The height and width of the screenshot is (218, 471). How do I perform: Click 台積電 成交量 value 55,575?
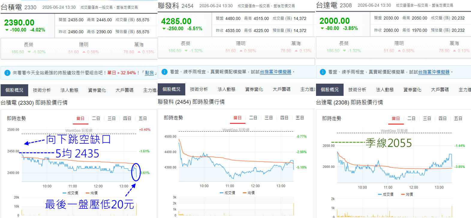tap(143, 20)
